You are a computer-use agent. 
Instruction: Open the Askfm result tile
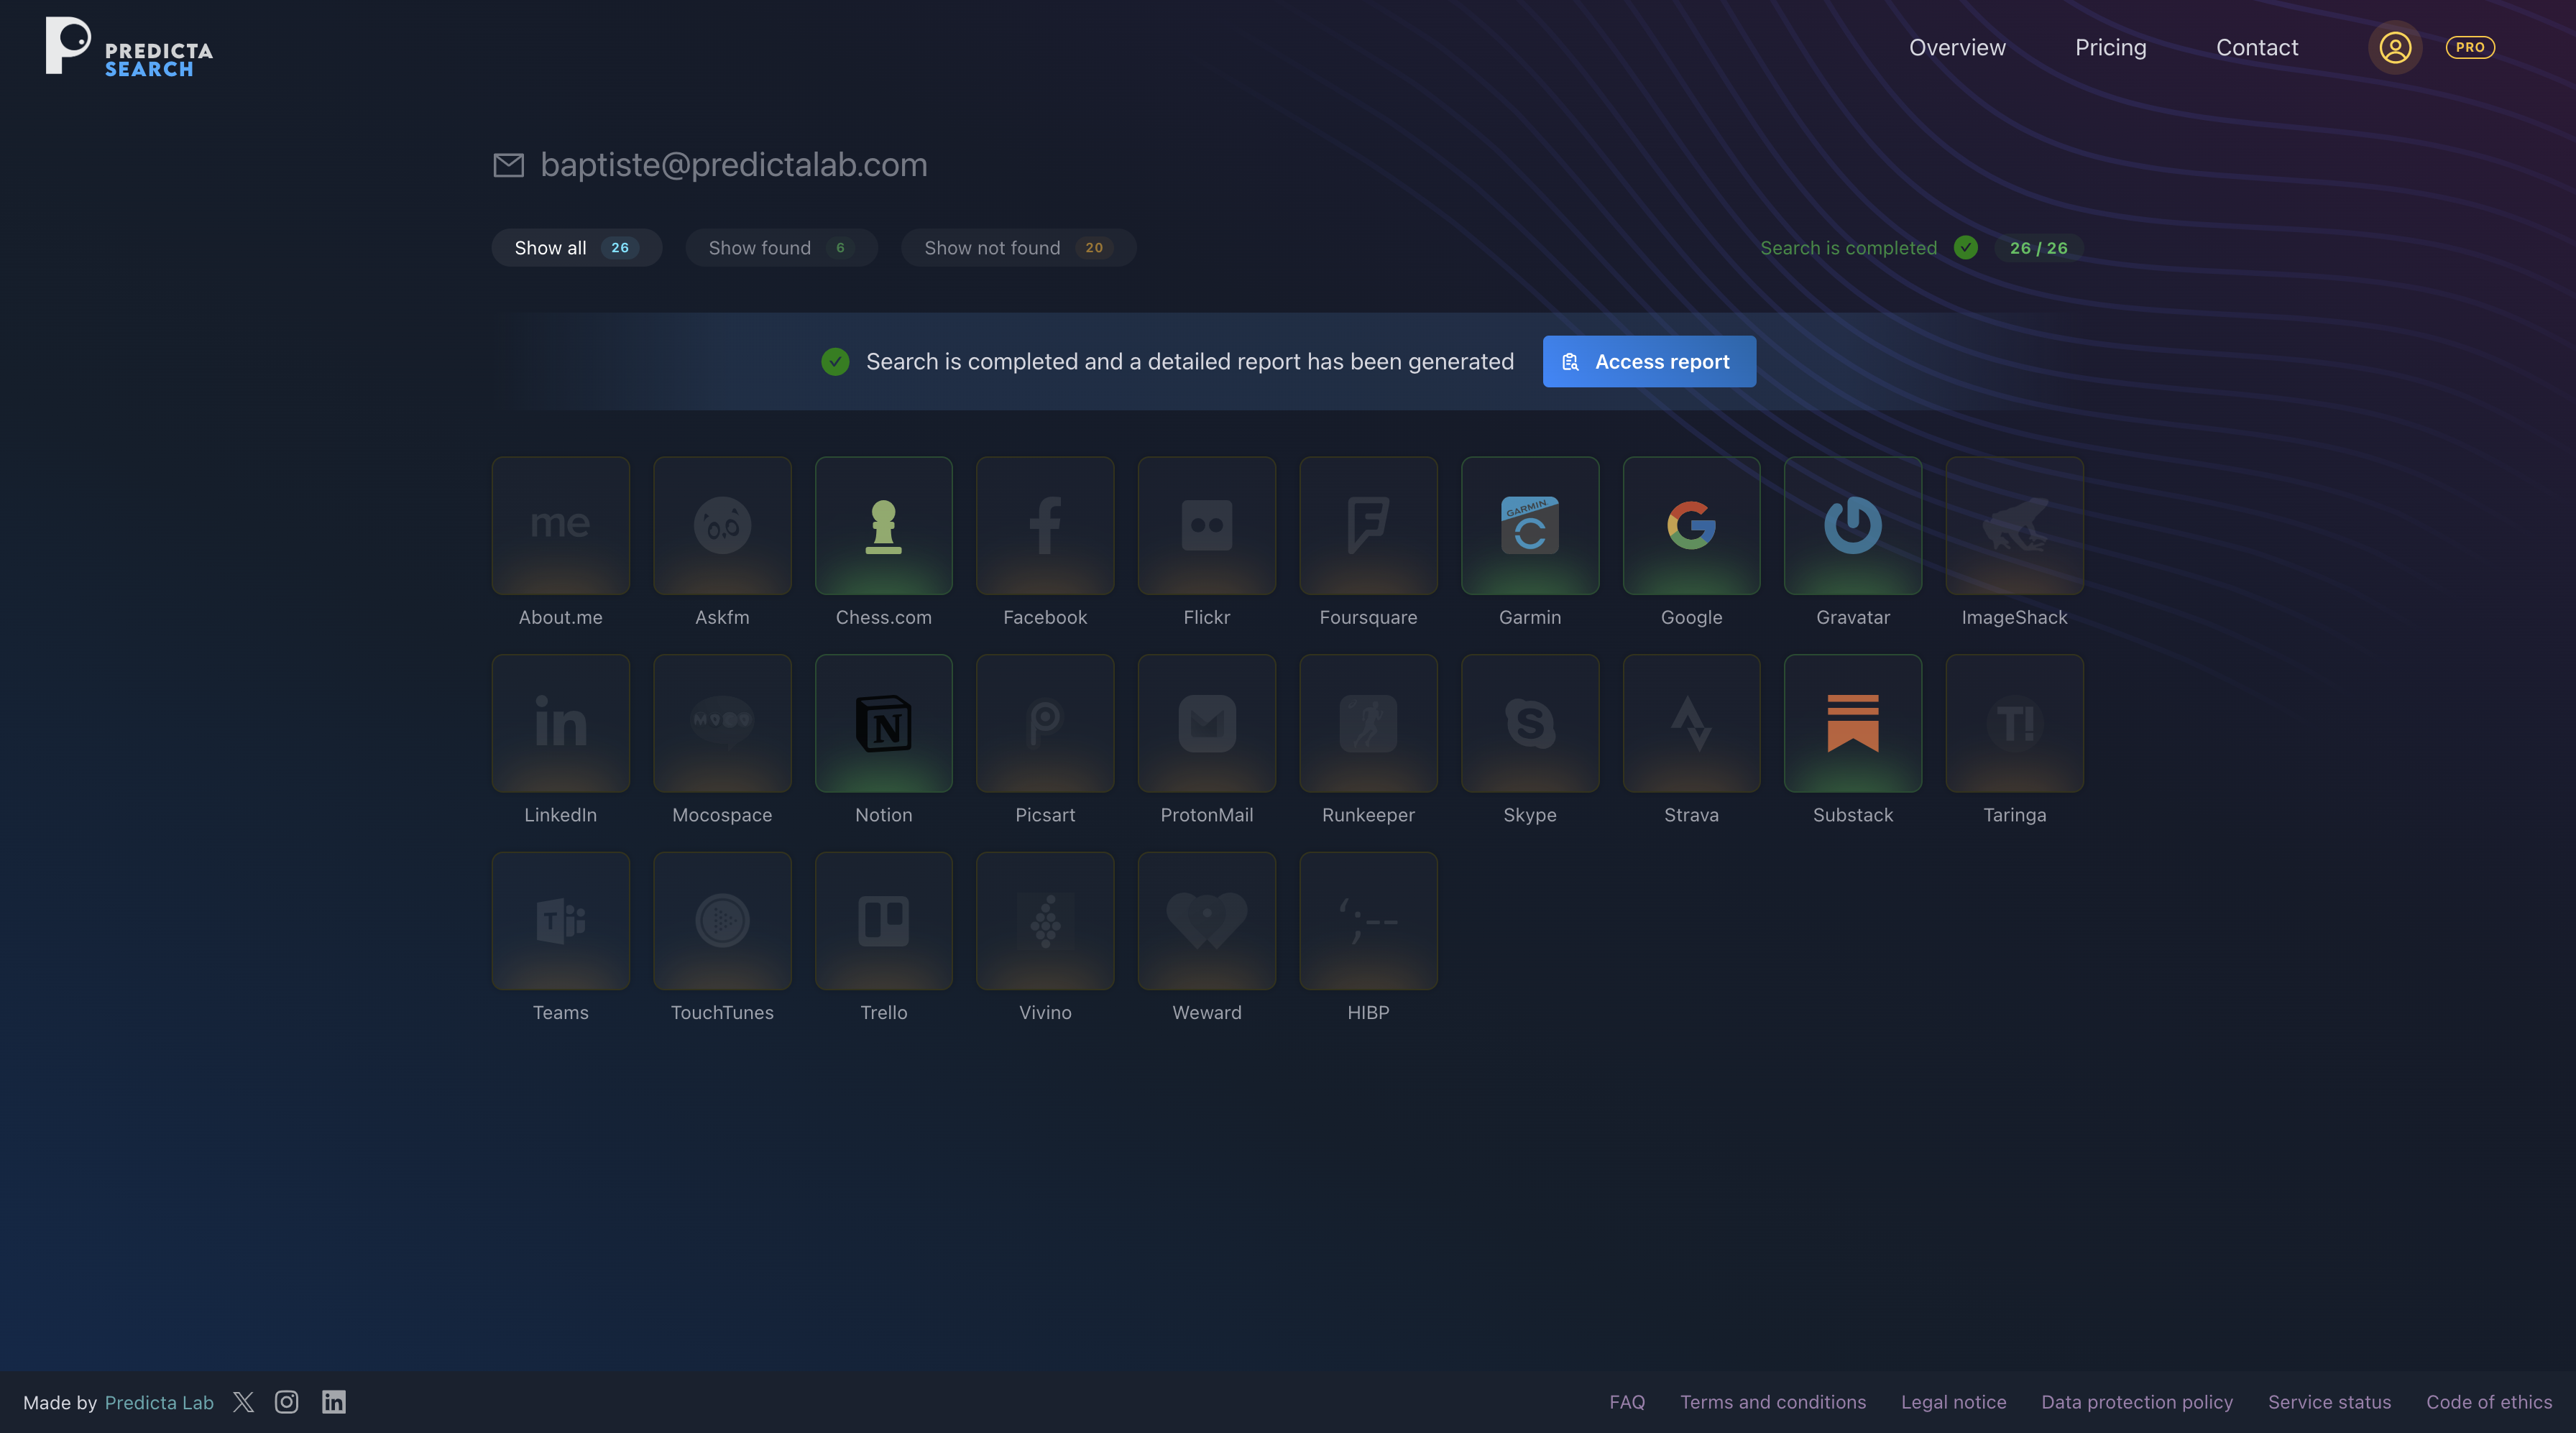click(x=722, y=525)
